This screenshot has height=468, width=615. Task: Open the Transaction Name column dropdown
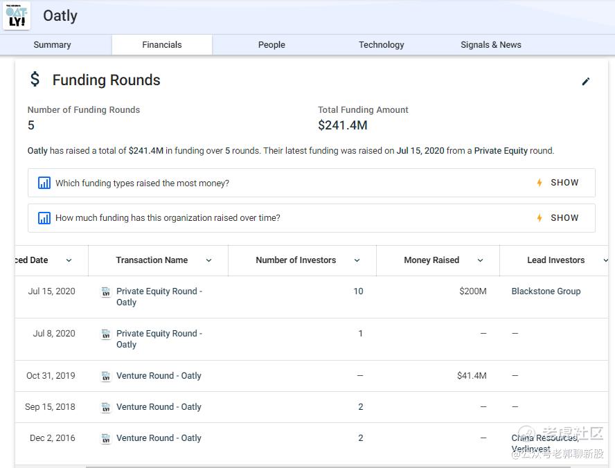click(208, 260)
